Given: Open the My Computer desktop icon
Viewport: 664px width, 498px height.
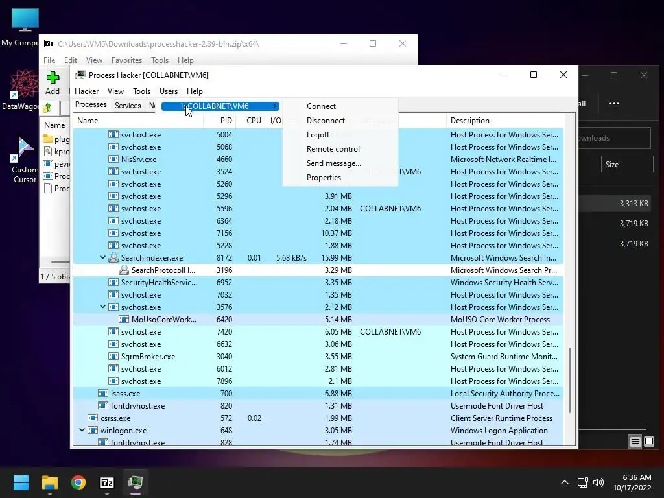Looking at the screenshot, I should coord(25,20).
